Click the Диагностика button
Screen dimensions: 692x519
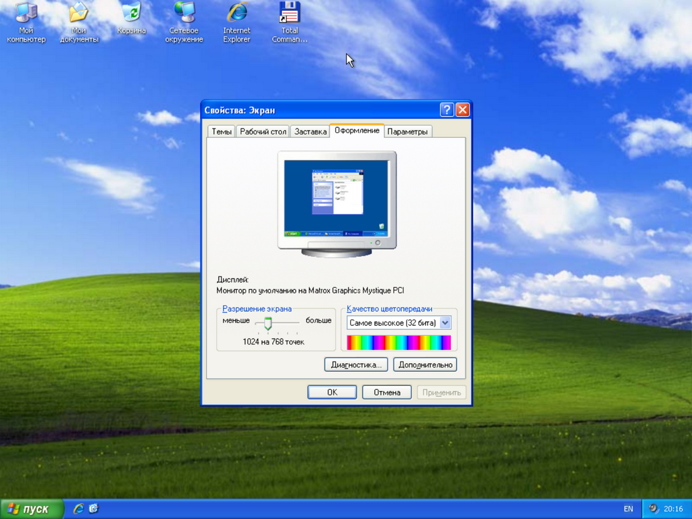click(x=355, y=364)
